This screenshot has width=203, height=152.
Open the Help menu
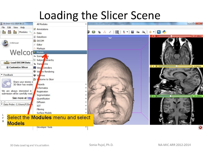pyautogui.click(x=23, y=27)
